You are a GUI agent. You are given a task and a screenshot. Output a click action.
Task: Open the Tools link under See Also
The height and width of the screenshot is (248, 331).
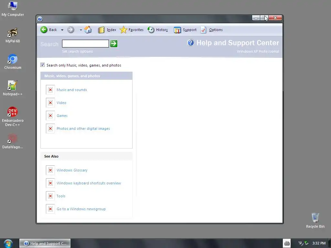(61, 196)
